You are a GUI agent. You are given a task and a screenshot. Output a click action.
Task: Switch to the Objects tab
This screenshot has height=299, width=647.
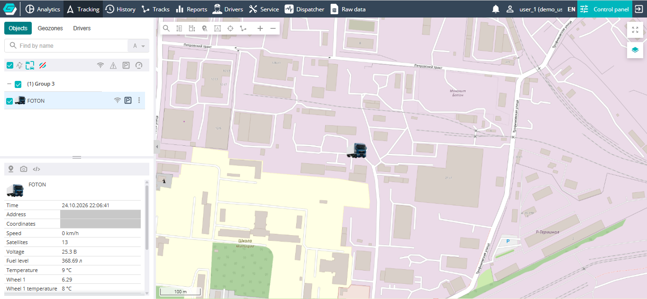(x=18, y=28)
